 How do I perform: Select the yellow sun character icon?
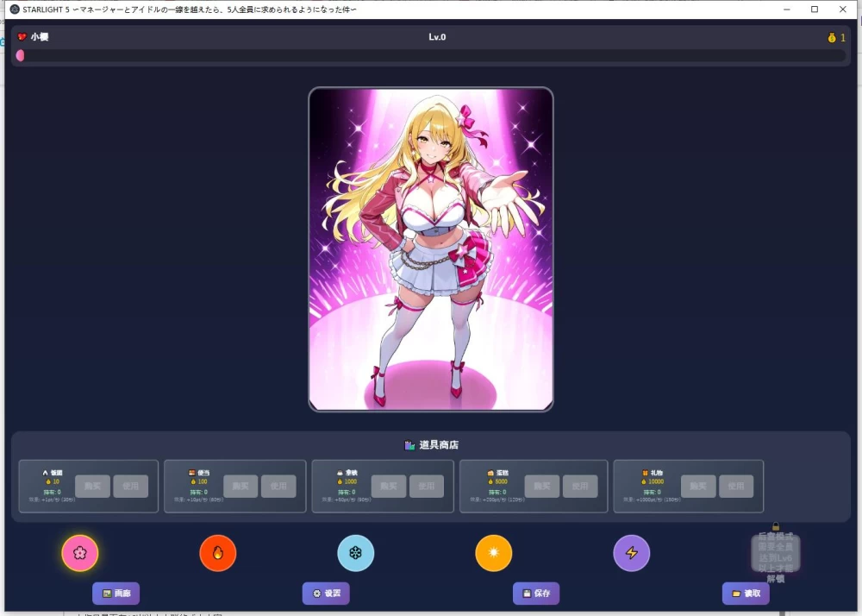pyautogui.click(x=494, y=553)
